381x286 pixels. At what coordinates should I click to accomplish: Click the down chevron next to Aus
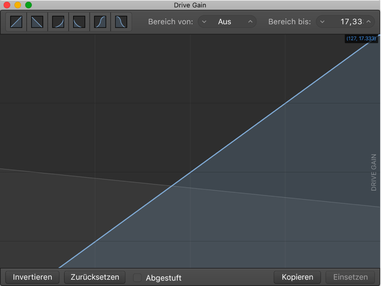click(204, 21)
